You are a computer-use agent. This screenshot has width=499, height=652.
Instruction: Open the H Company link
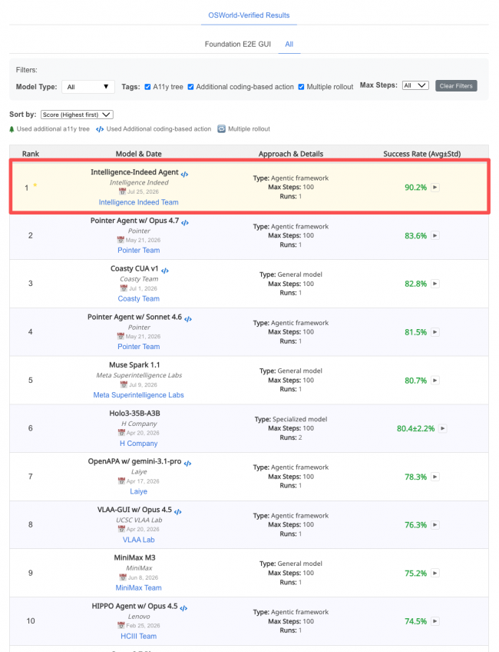click(139, 444)
